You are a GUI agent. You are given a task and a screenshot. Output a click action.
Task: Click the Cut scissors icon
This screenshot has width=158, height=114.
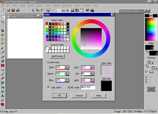tap(33, 10)
